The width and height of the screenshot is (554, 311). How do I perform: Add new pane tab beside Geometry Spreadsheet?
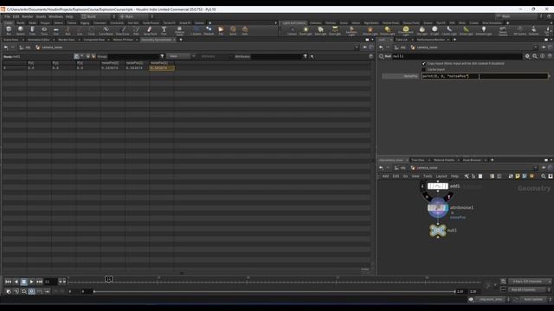point(181,40)
